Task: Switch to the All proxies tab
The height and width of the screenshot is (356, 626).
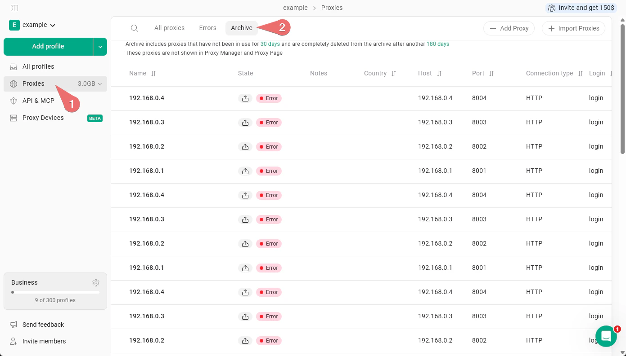Action: (x=169, y=28)
